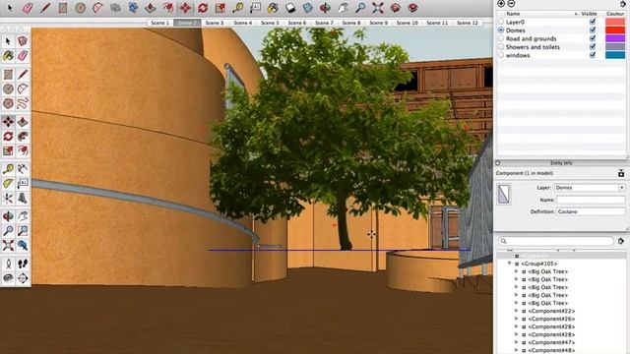Pick the Paint Bucket in top toolbar
The height and width of the screenshot is (354, 630).
[x=273, y=8]
